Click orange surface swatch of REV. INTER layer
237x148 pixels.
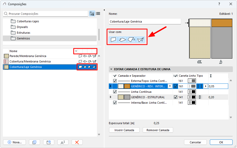click(127, 86)
